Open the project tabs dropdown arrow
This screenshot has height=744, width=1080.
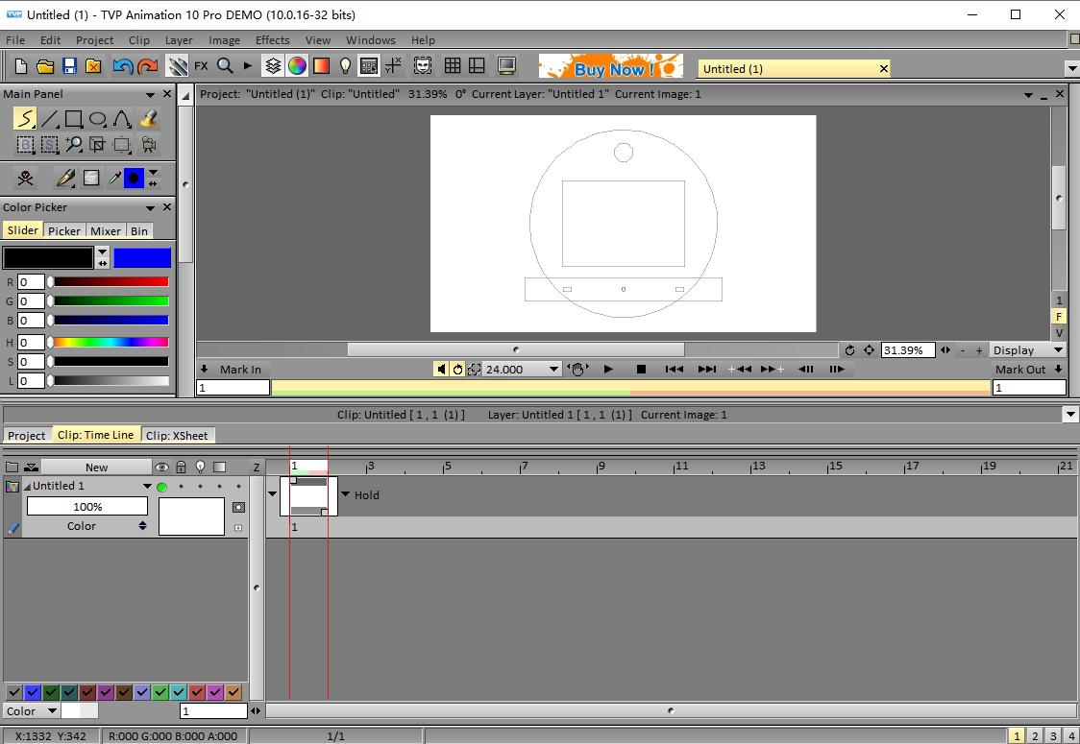pos(1071,69)
